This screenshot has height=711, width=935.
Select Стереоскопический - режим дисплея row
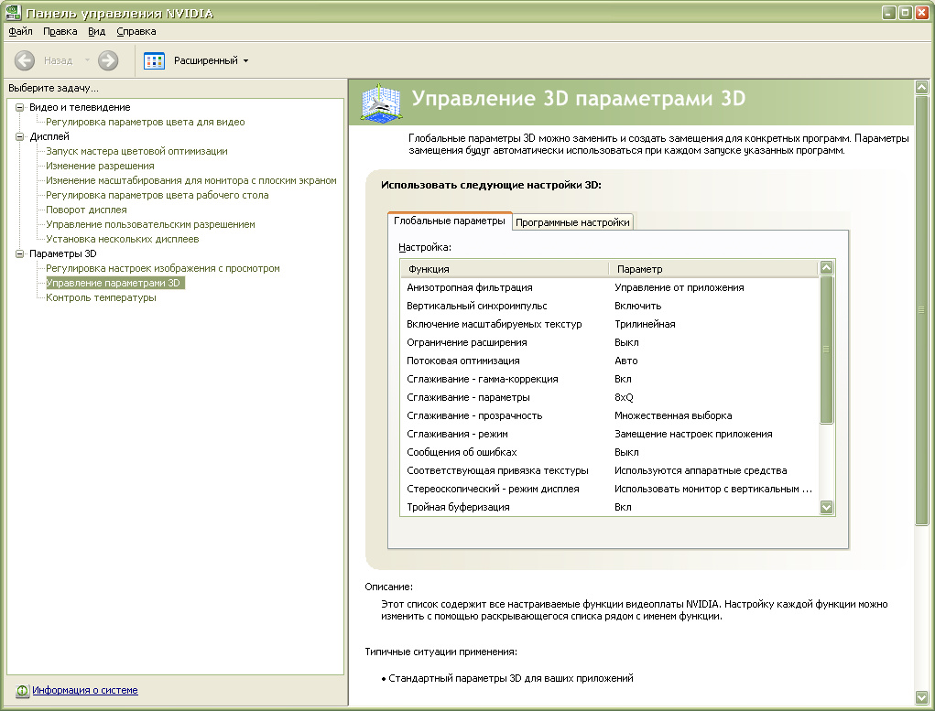(x=609, y=490)
